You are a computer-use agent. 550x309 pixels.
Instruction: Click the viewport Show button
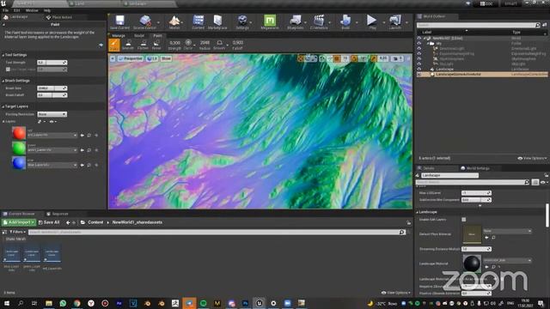coord(166,58)
